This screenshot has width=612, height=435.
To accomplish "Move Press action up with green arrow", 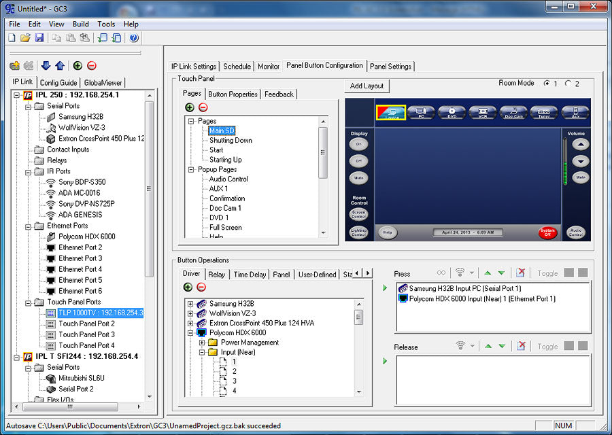I will tap(487, 273).
